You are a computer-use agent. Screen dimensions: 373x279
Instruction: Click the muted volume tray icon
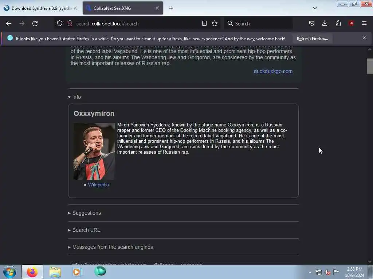tap(327, 272)
